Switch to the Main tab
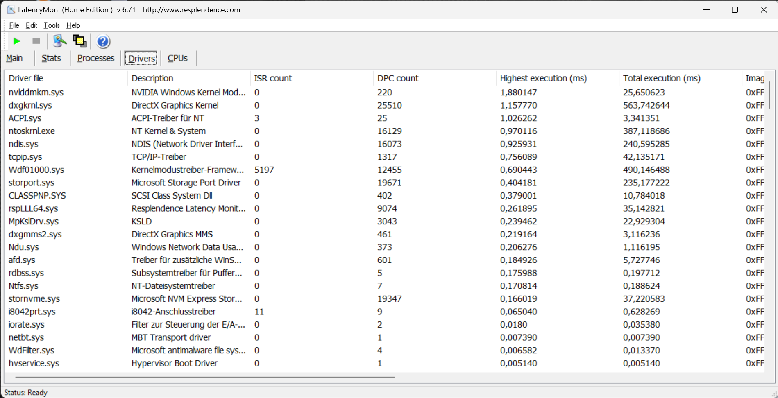Screen dimensions: 778x398 point(14,58)
